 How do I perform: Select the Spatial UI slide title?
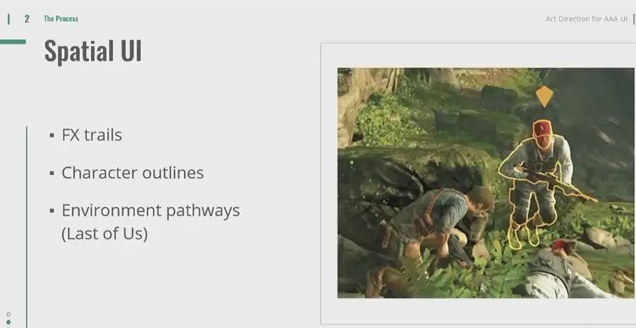coord(93,51)
